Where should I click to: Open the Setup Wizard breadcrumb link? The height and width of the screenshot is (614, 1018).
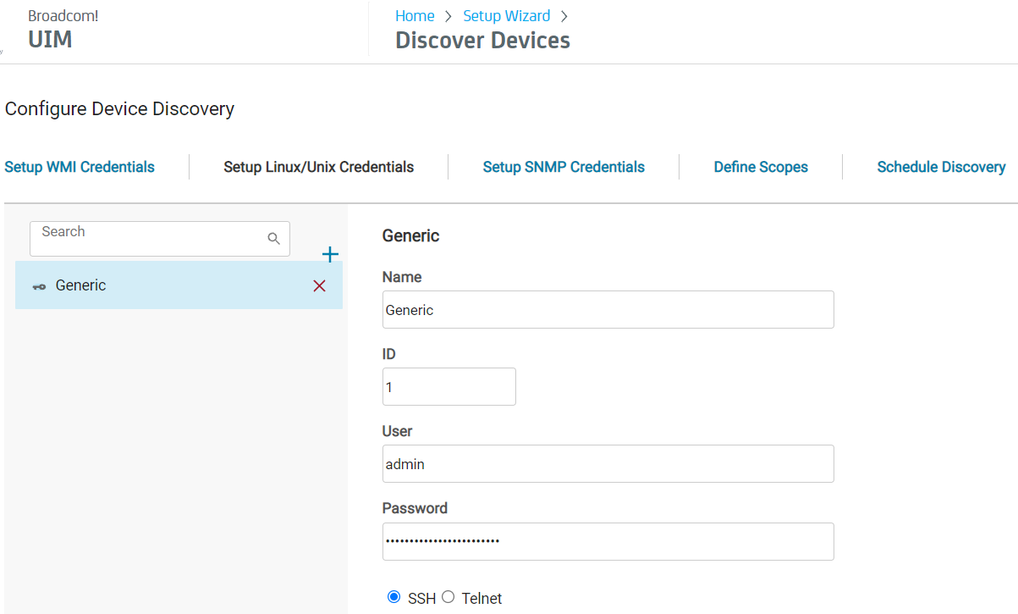506,16
